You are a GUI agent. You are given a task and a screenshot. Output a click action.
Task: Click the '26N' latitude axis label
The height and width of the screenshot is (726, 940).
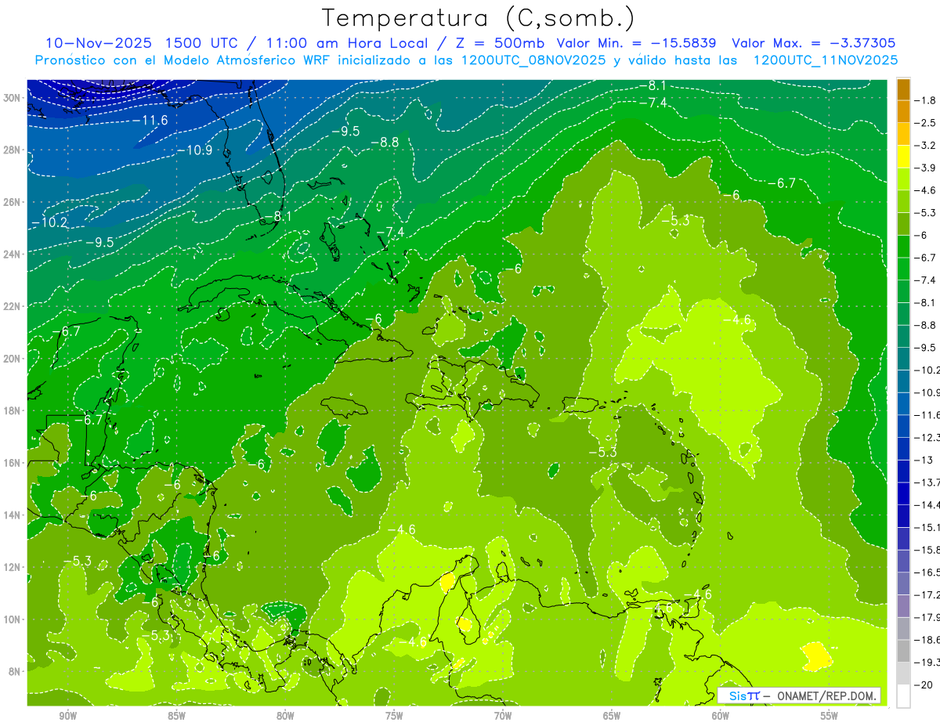pos(13,202)
